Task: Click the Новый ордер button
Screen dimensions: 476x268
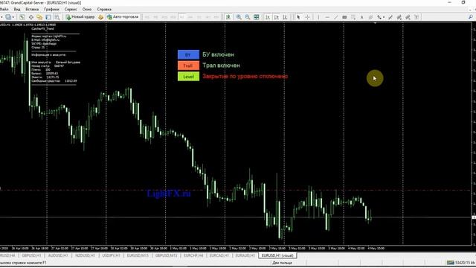Action: [80, 17]
